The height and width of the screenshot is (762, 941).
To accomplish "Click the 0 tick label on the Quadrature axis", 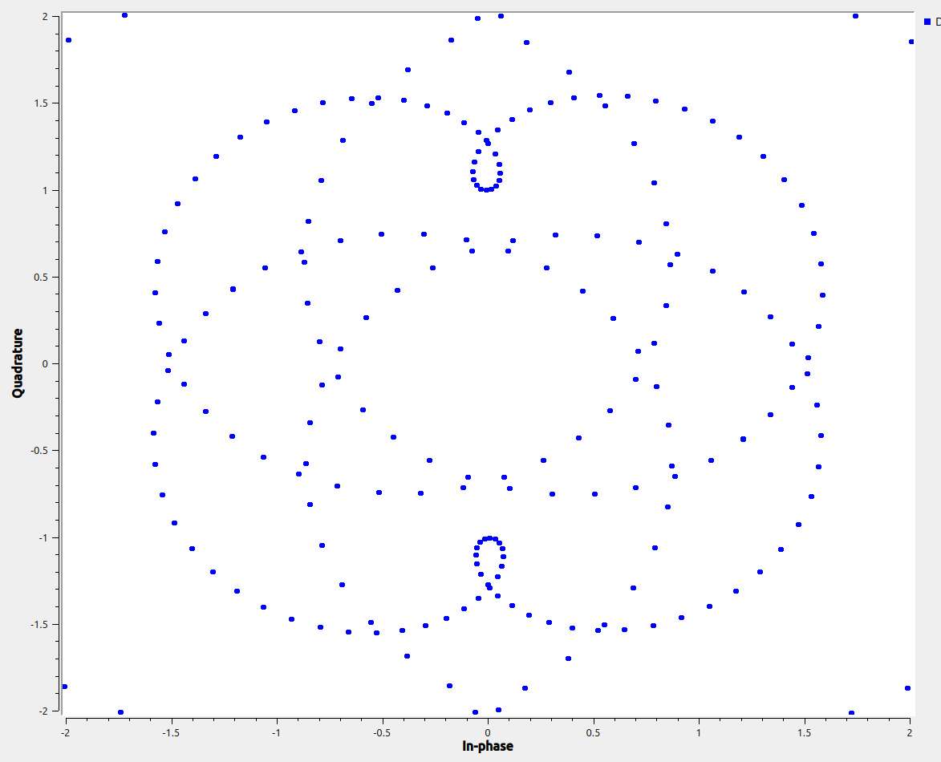I will (x=45, y=363).
